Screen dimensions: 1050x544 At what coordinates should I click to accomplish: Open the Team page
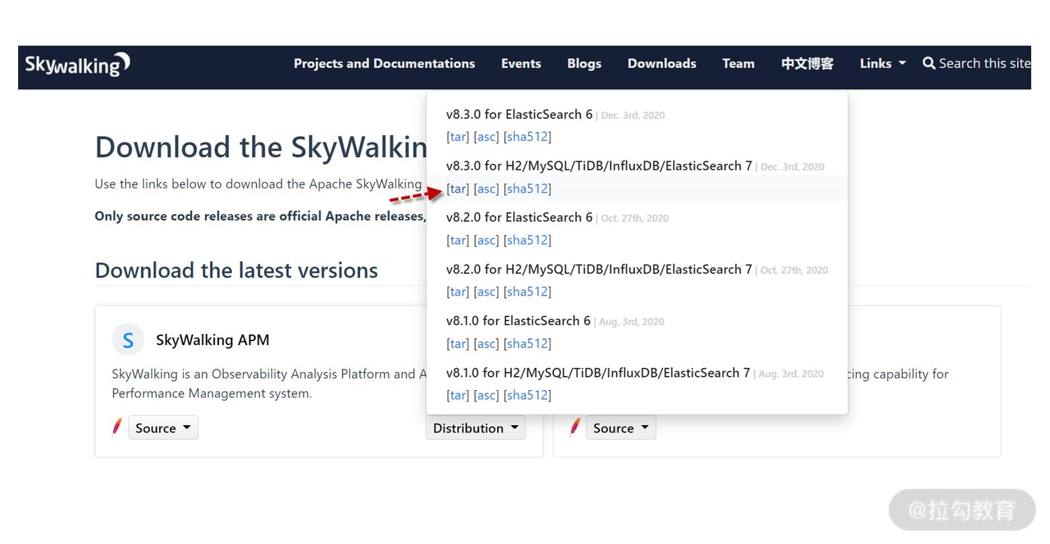[x=738, y=63]
